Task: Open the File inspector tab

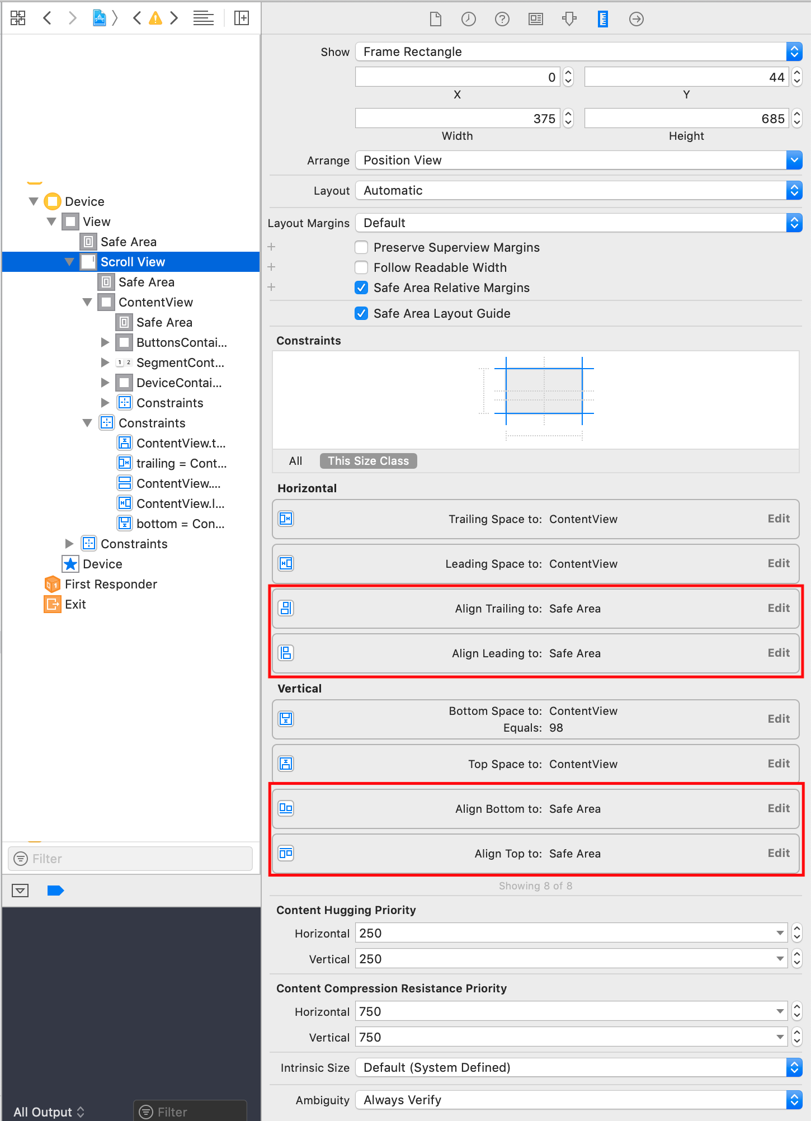Action: pyautogui.click(x=435, y=19)
